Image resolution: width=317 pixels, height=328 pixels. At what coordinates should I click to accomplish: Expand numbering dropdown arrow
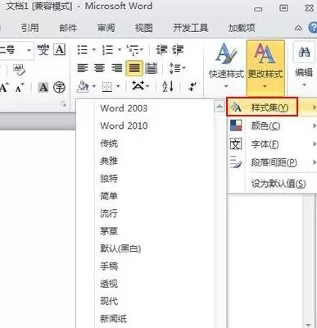tap(120, 50)
